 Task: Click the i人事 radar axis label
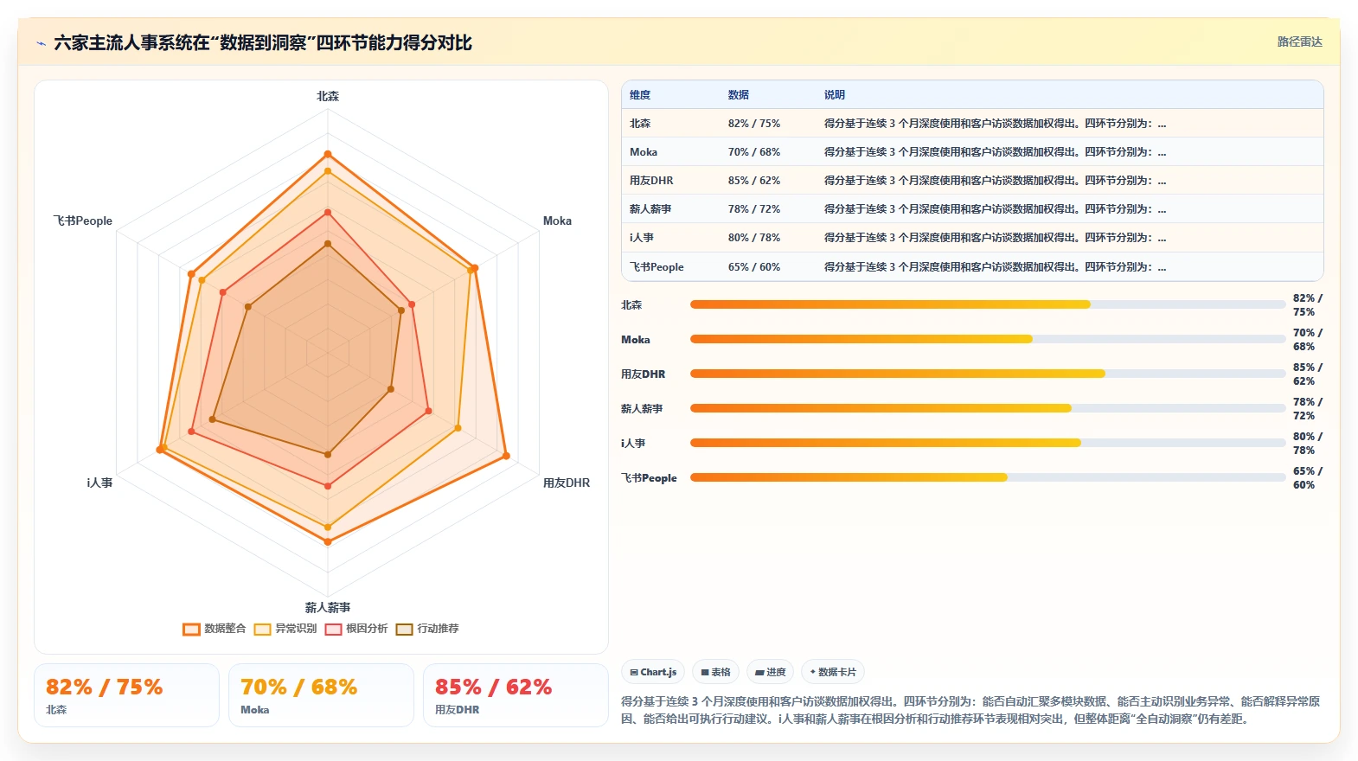click(99, 483)
